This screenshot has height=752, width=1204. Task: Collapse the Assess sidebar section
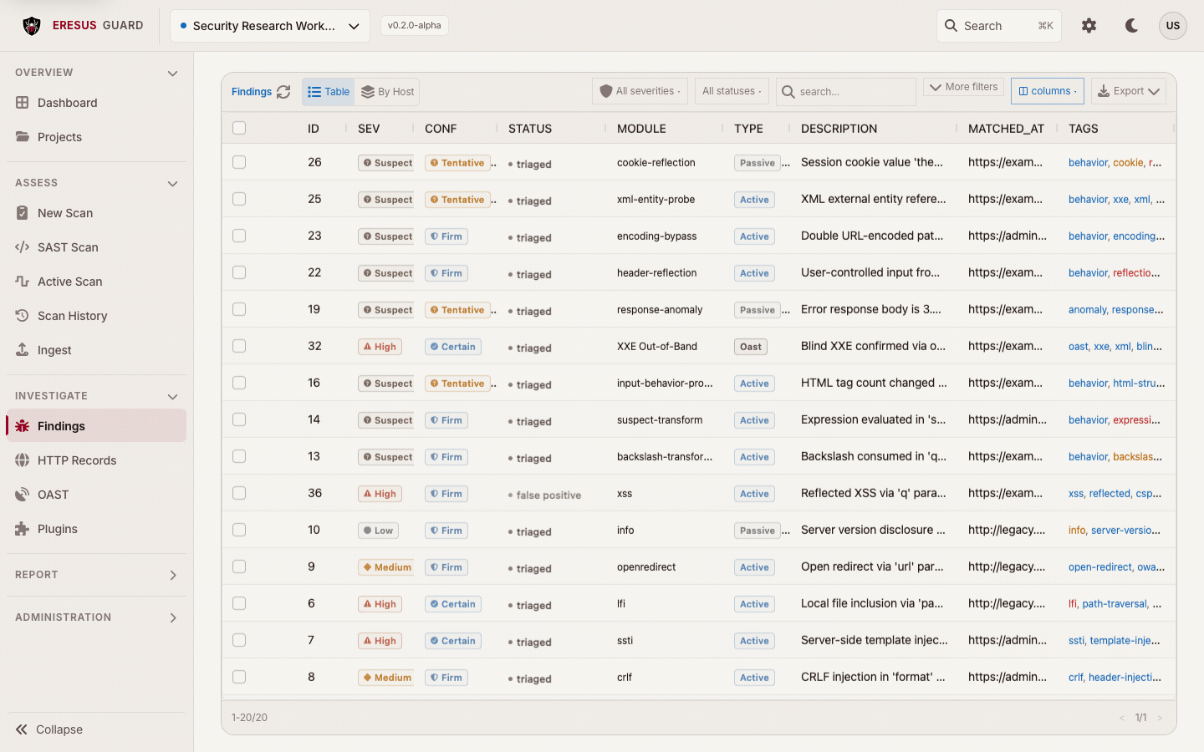pos(172,184)
